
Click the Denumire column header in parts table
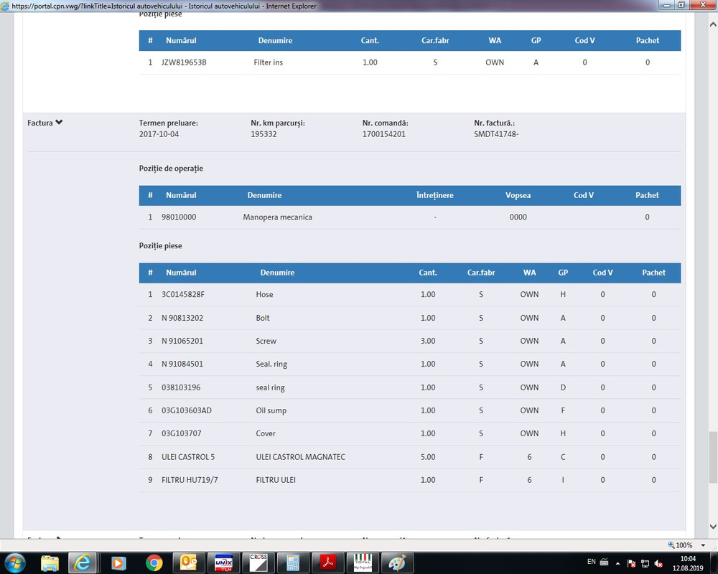click(277, 273)
